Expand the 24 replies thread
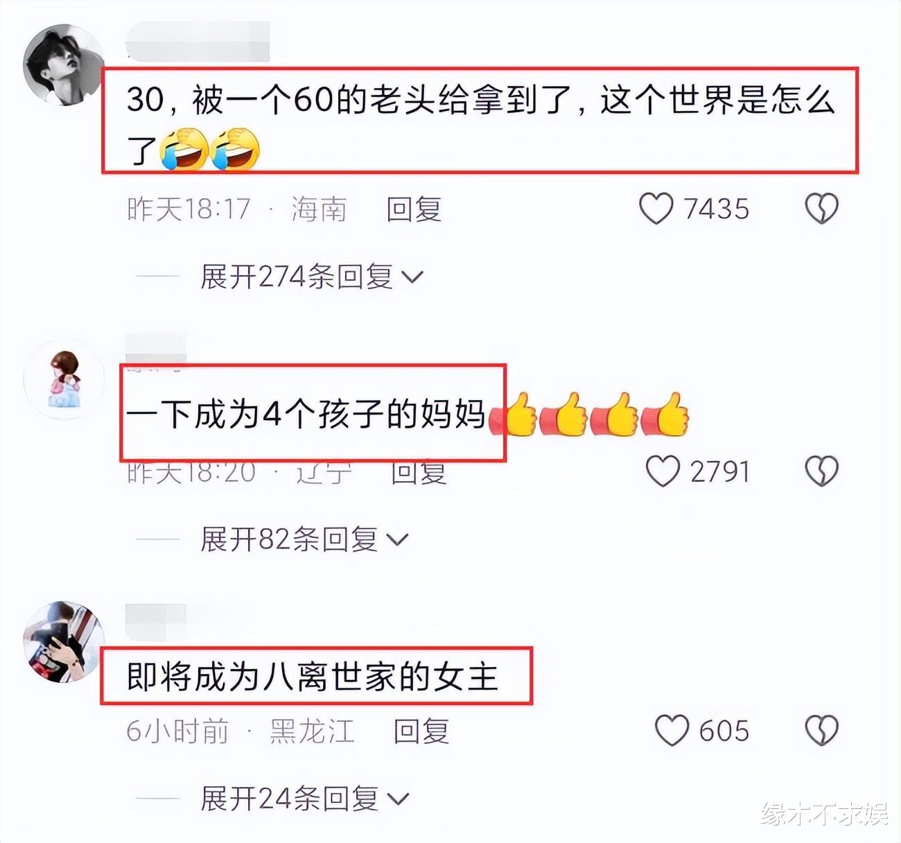901x843 pixels. point(305,799)
